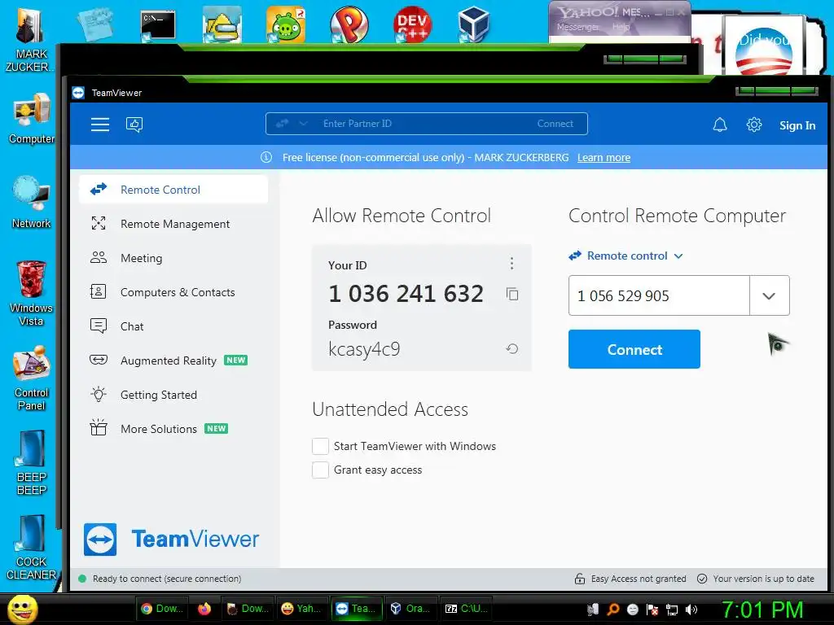
Task: Open the BEEP BEEP desktop icon
Action: 32,463
